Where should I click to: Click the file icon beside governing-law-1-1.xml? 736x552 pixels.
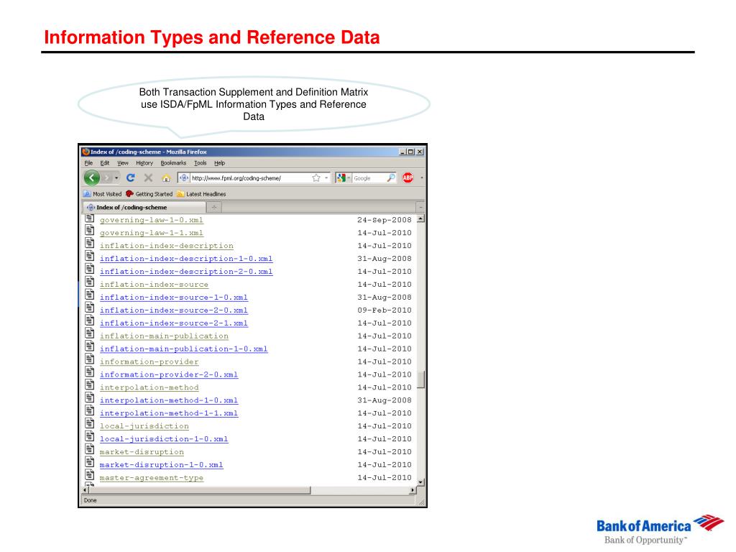pos(90,230)
